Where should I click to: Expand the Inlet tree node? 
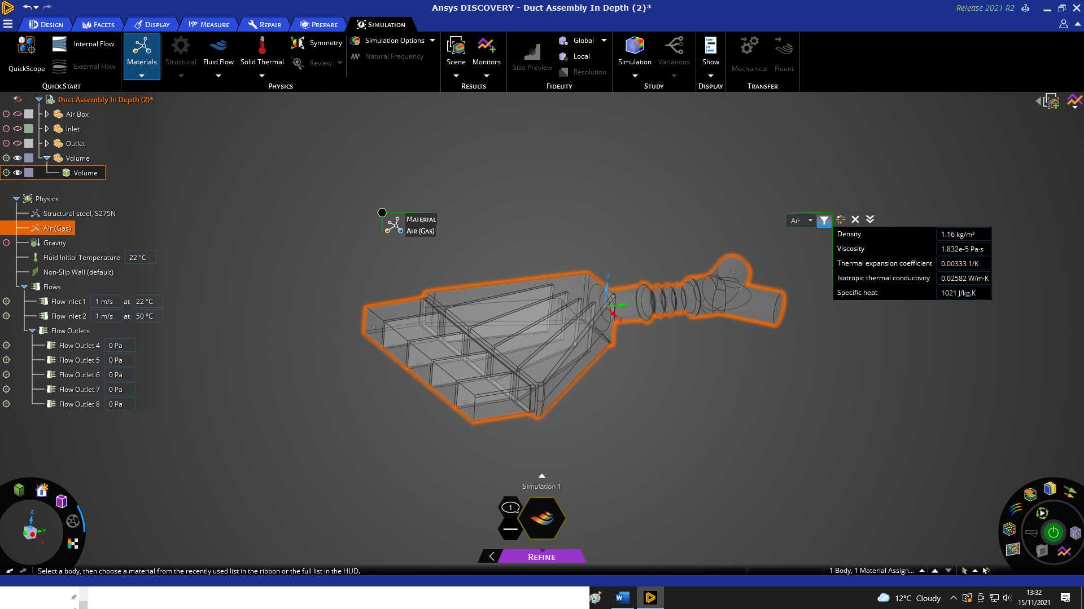pos(47,129)
